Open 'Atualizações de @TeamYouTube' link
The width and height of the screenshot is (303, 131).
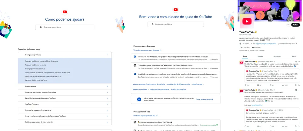coord(178,84)
